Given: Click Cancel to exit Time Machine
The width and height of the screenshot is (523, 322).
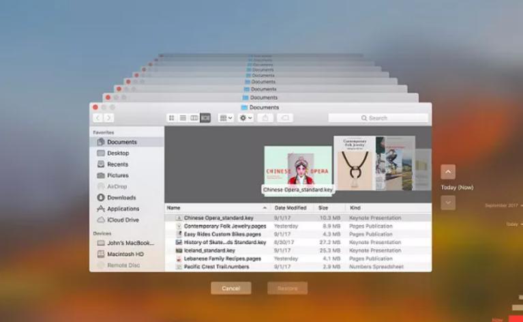Looking at the screenshot, I should (230, 289).
